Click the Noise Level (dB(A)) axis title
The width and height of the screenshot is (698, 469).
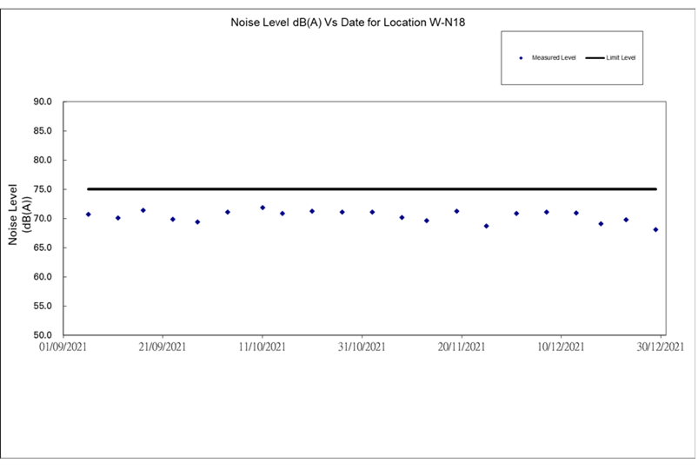coord(19,214)
